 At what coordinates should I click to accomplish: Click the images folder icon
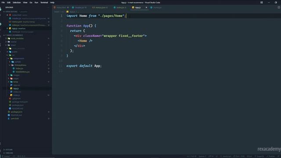click(x=11, y=75)
